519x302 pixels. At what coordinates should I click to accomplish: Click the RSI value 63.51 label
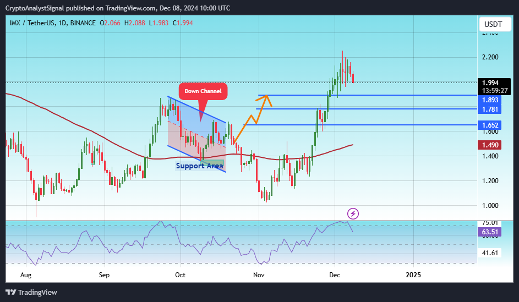point(489,232)
